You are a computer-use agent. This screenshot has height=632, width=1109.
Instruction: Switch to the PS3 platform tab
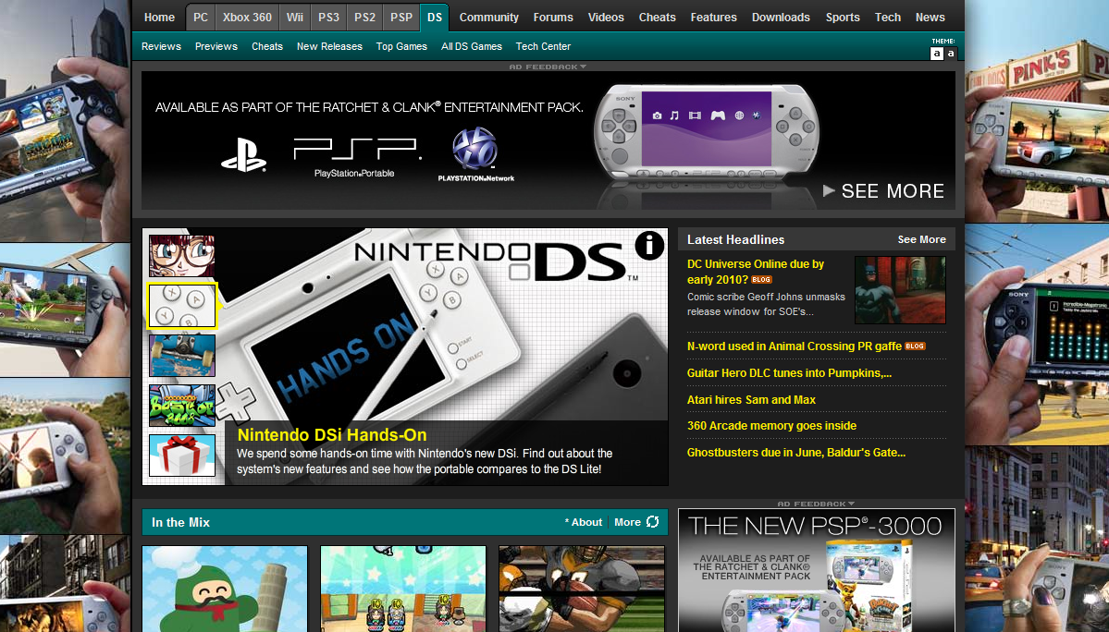coord(329,17)
